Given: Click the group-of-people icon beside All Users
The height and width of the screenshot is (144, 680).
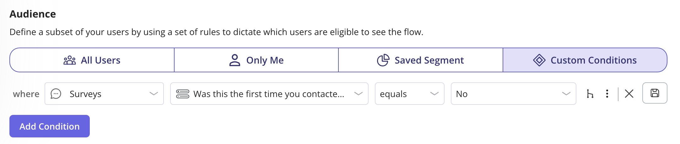Looking at the screenshot, I should [x=70, y=60].
